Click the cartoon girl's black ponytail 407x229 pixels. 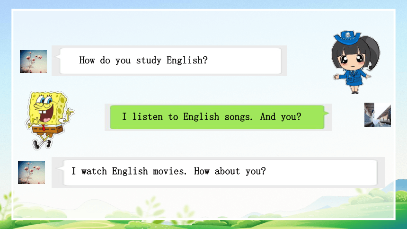(x=372, y=52)
